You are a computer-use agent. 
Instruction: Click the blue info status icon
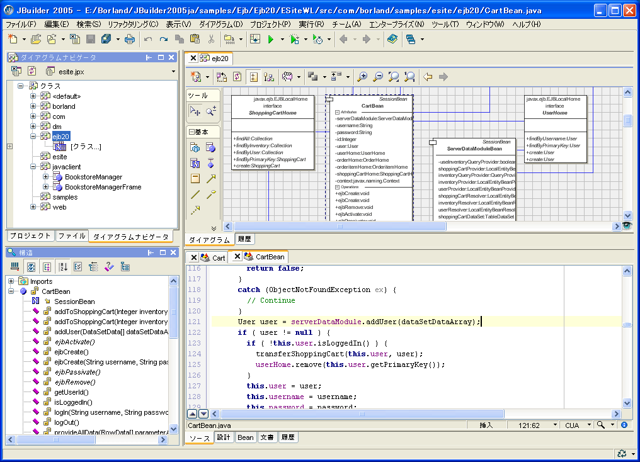click(x=624, y=425)
